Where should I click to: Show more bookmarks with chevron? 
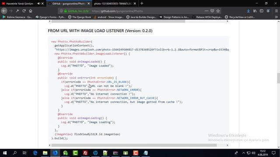[x=276, y=17]
